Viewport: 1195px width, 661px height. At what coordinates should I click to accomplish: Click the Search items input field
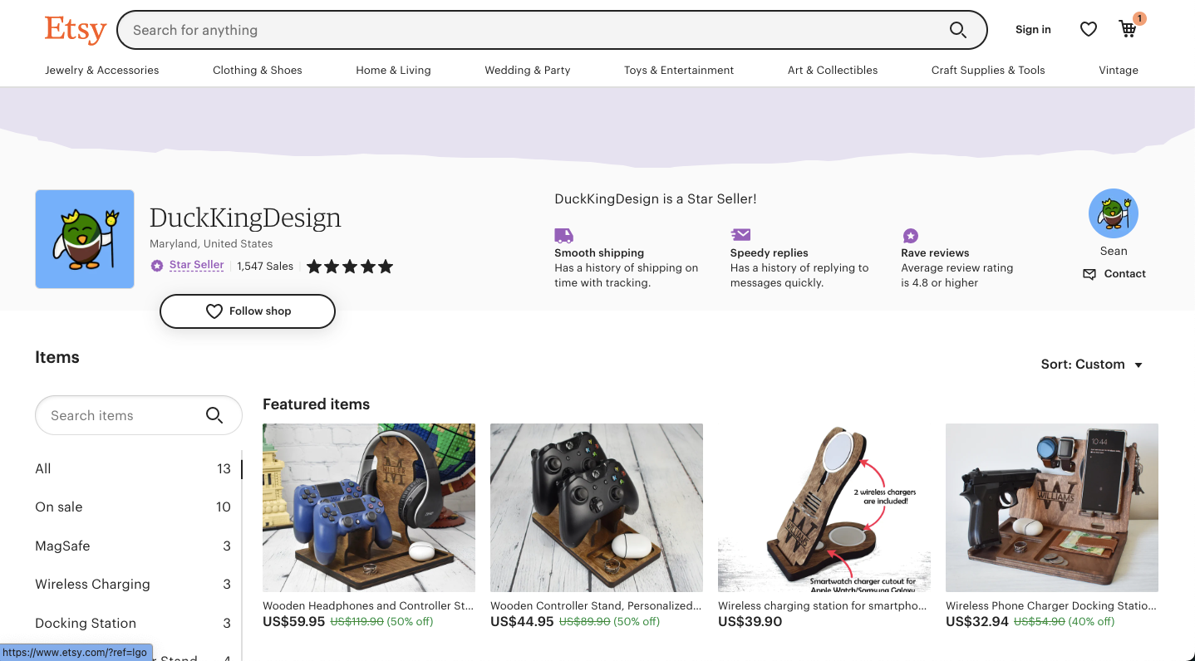pos(120,415)
